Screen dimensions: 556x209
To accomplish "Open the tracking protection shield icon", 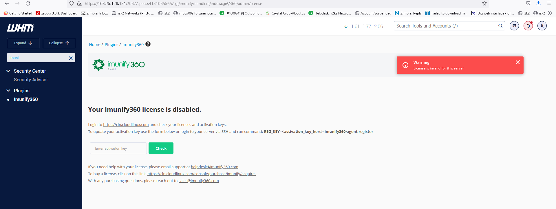I will click(x=72, y=3).
